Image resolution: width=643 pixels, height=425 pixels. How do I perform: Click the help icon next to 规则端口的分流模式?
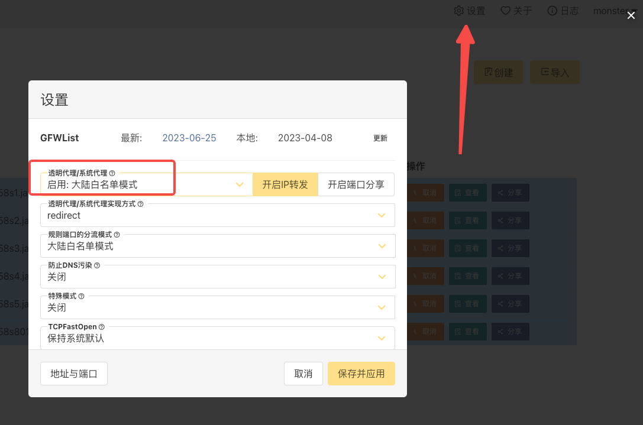point(117,235)
